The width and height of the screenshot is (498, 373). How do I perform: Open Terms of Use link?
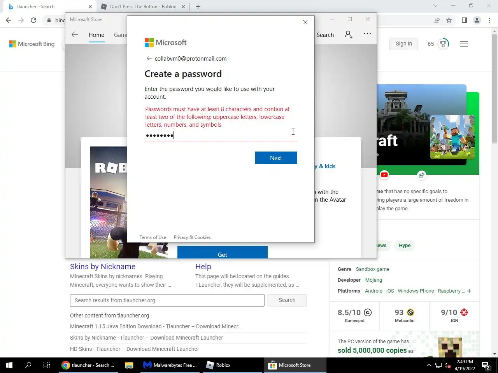153,237
